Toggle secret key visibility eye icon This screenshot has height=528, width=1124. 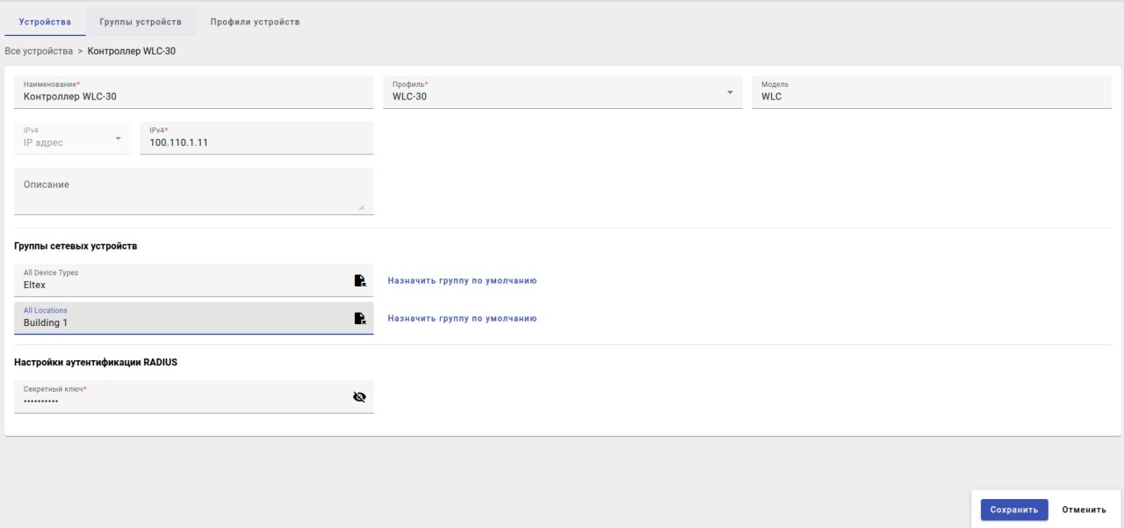pos(358,397)
